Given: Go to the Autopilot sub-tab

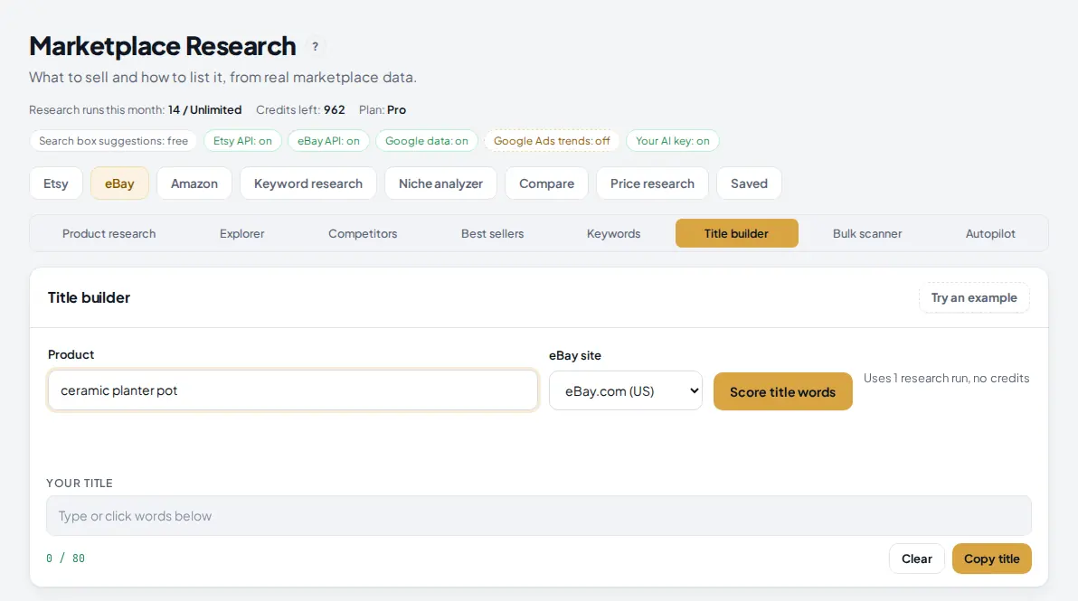Looking at the screenshot, I should [990, 233].
